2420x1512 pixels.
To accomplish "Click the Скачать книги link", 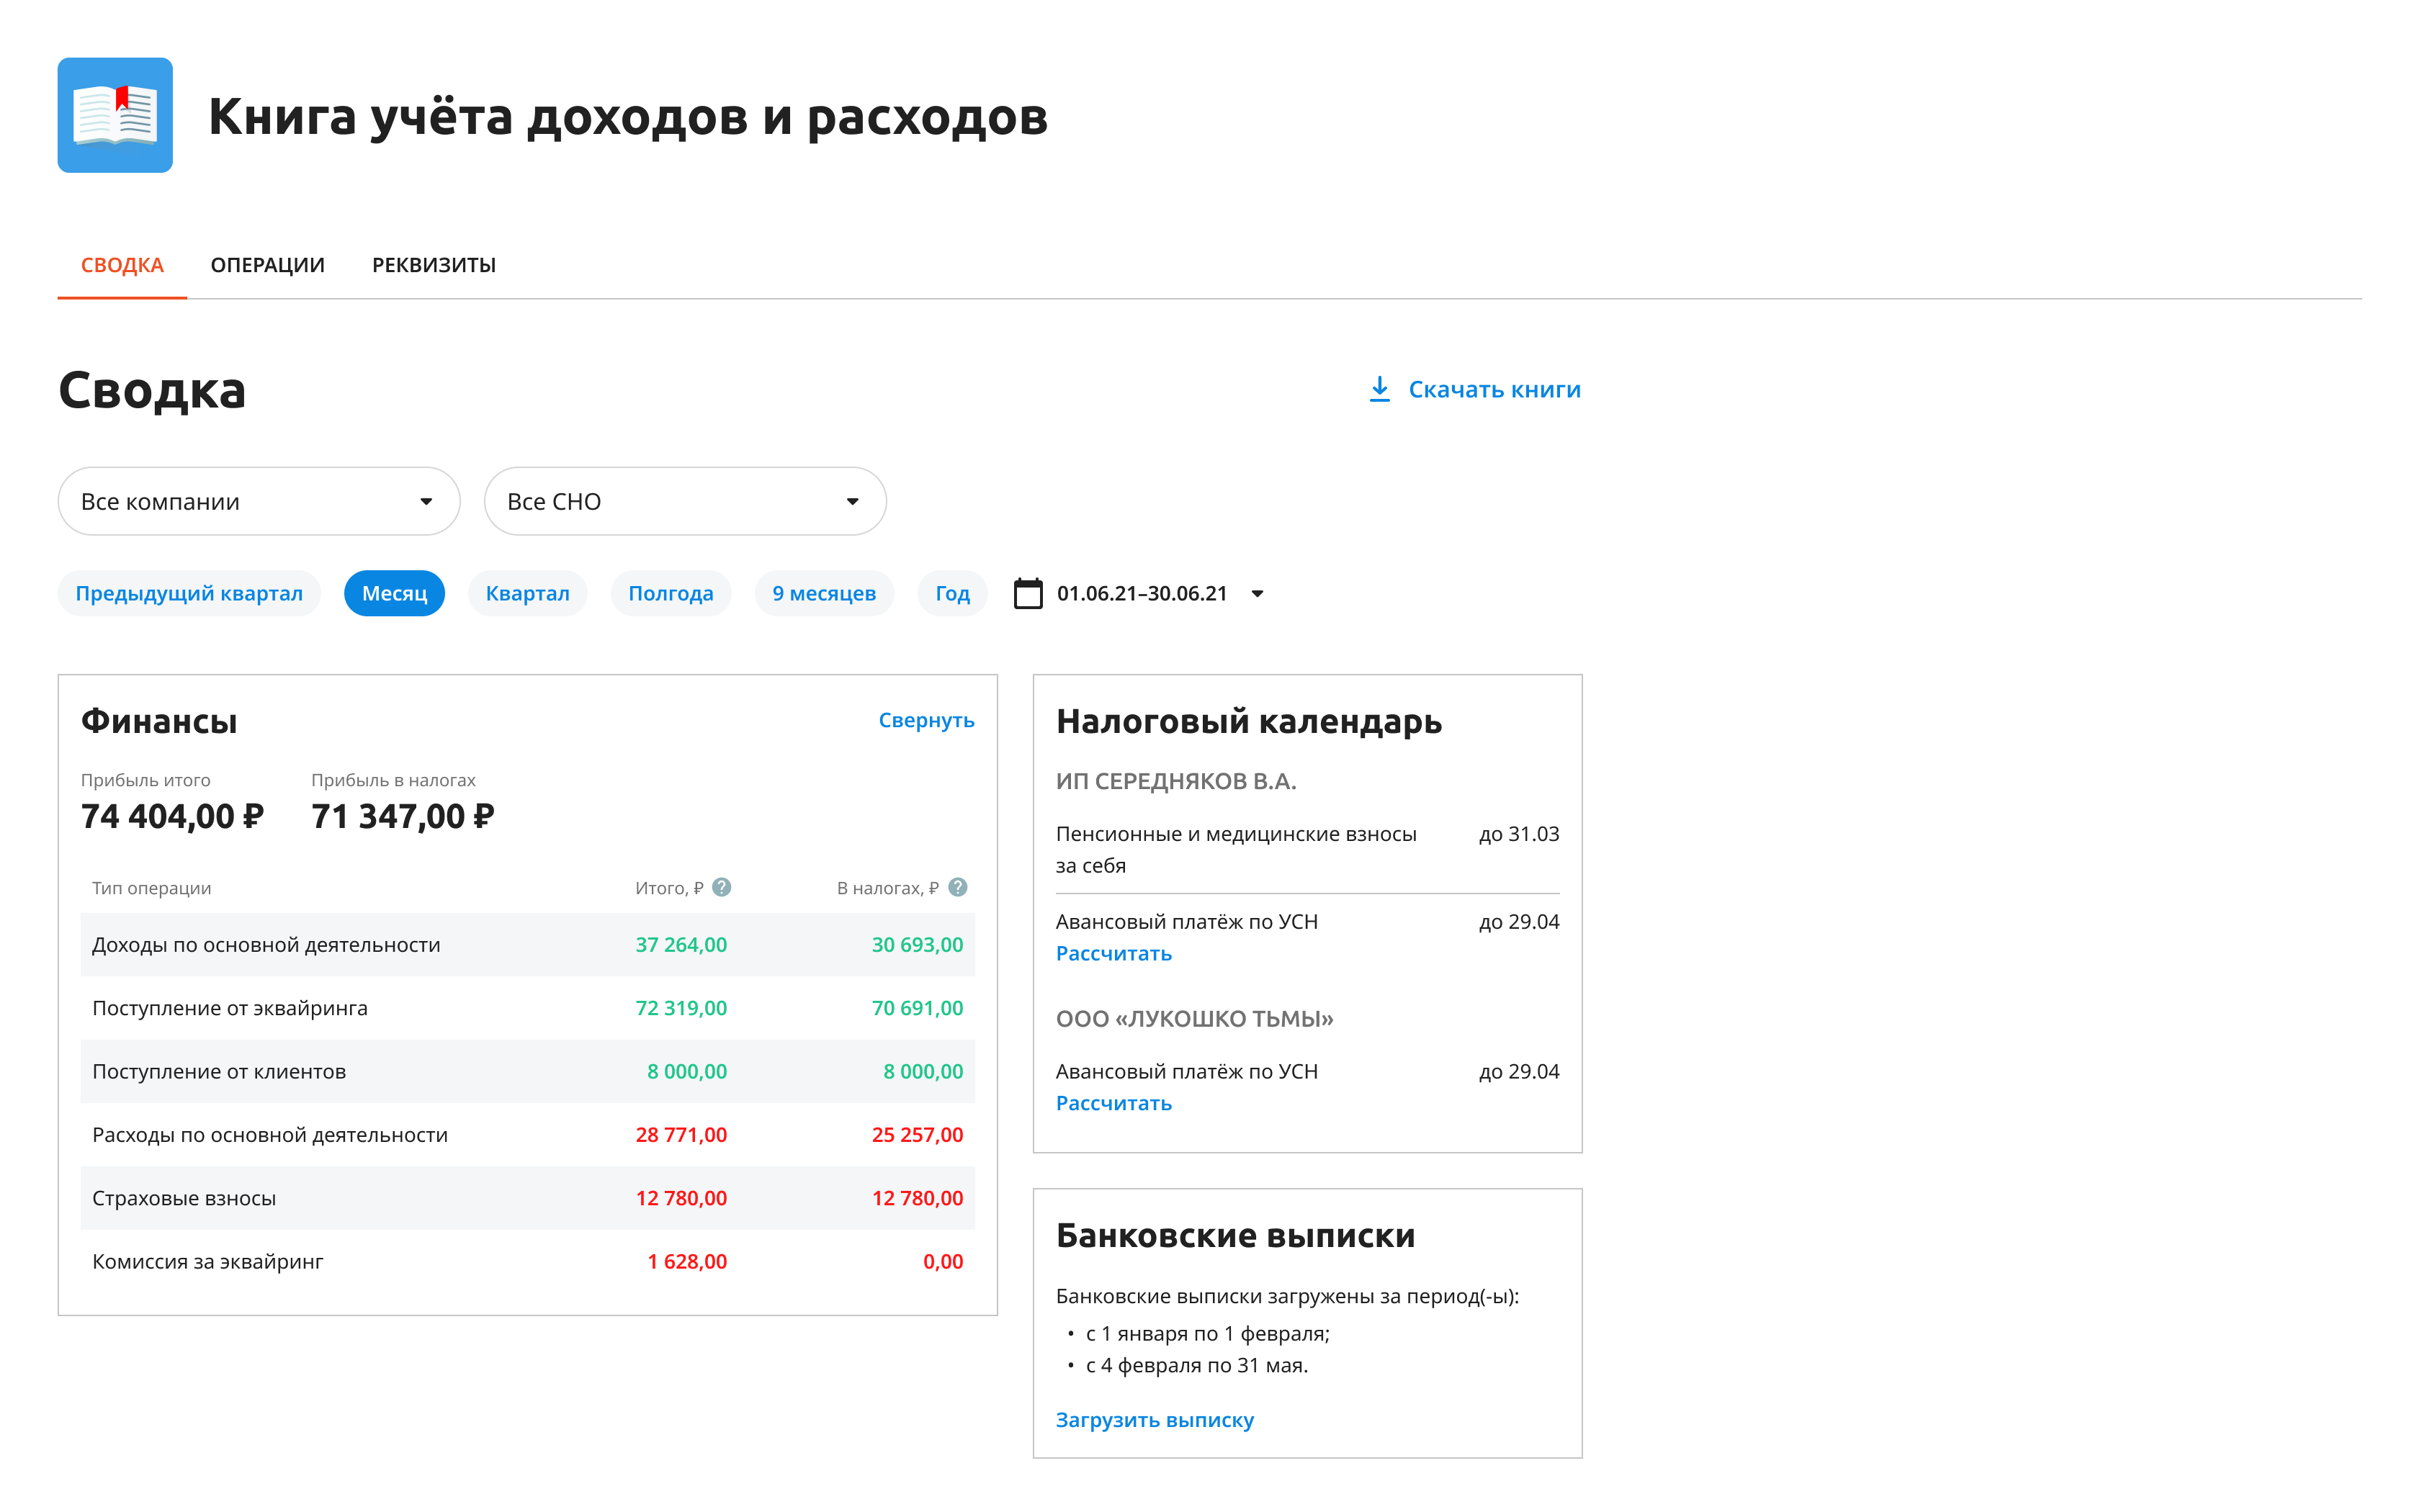I will [x=1494, y=389].
